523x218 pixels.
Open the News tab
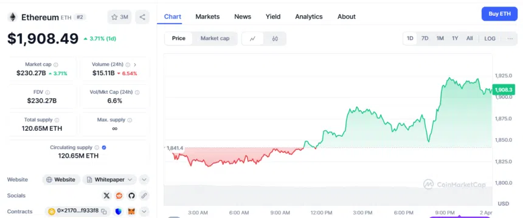243,16
